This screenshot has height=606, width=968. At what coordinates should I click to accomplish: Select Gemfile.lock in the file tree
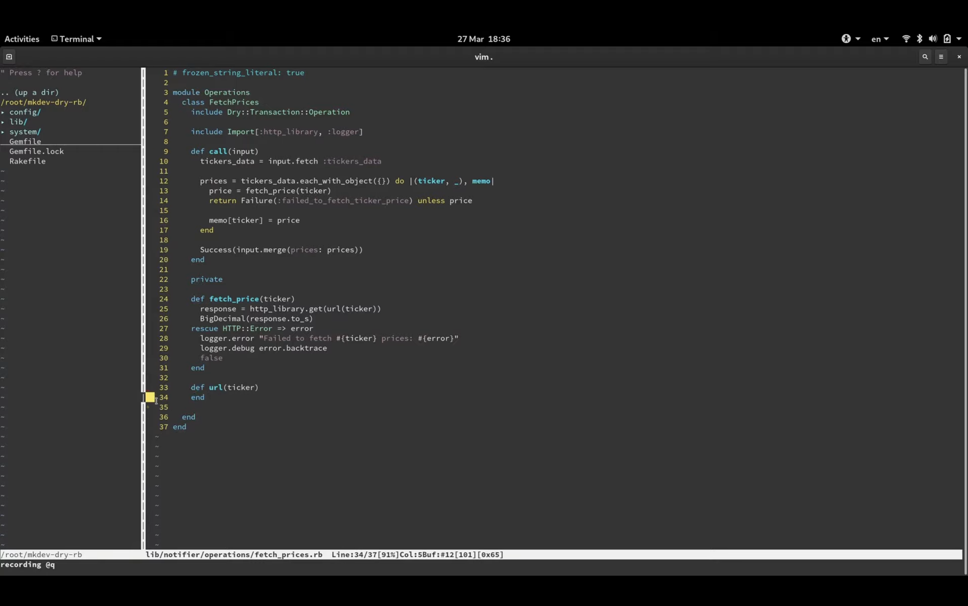coord(37,151)
